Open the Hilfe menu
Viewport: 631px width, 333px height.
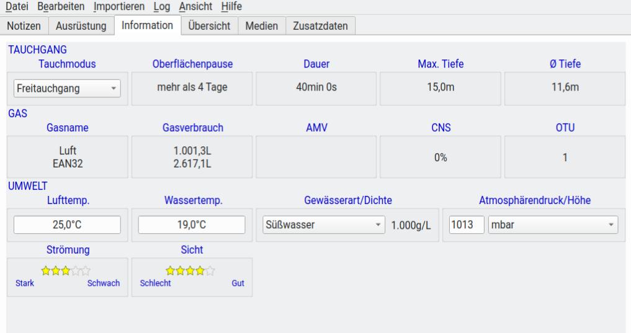[231, 6]
